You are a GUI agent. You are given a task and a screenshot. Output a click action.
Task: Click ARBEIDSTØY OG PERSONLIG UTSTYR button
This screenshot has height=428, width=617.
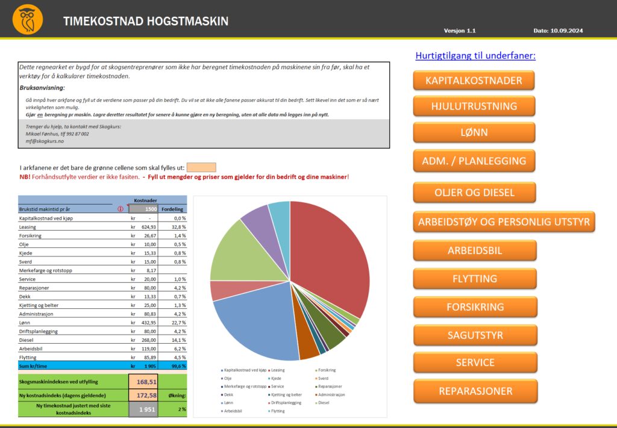[x=504, y=222]
